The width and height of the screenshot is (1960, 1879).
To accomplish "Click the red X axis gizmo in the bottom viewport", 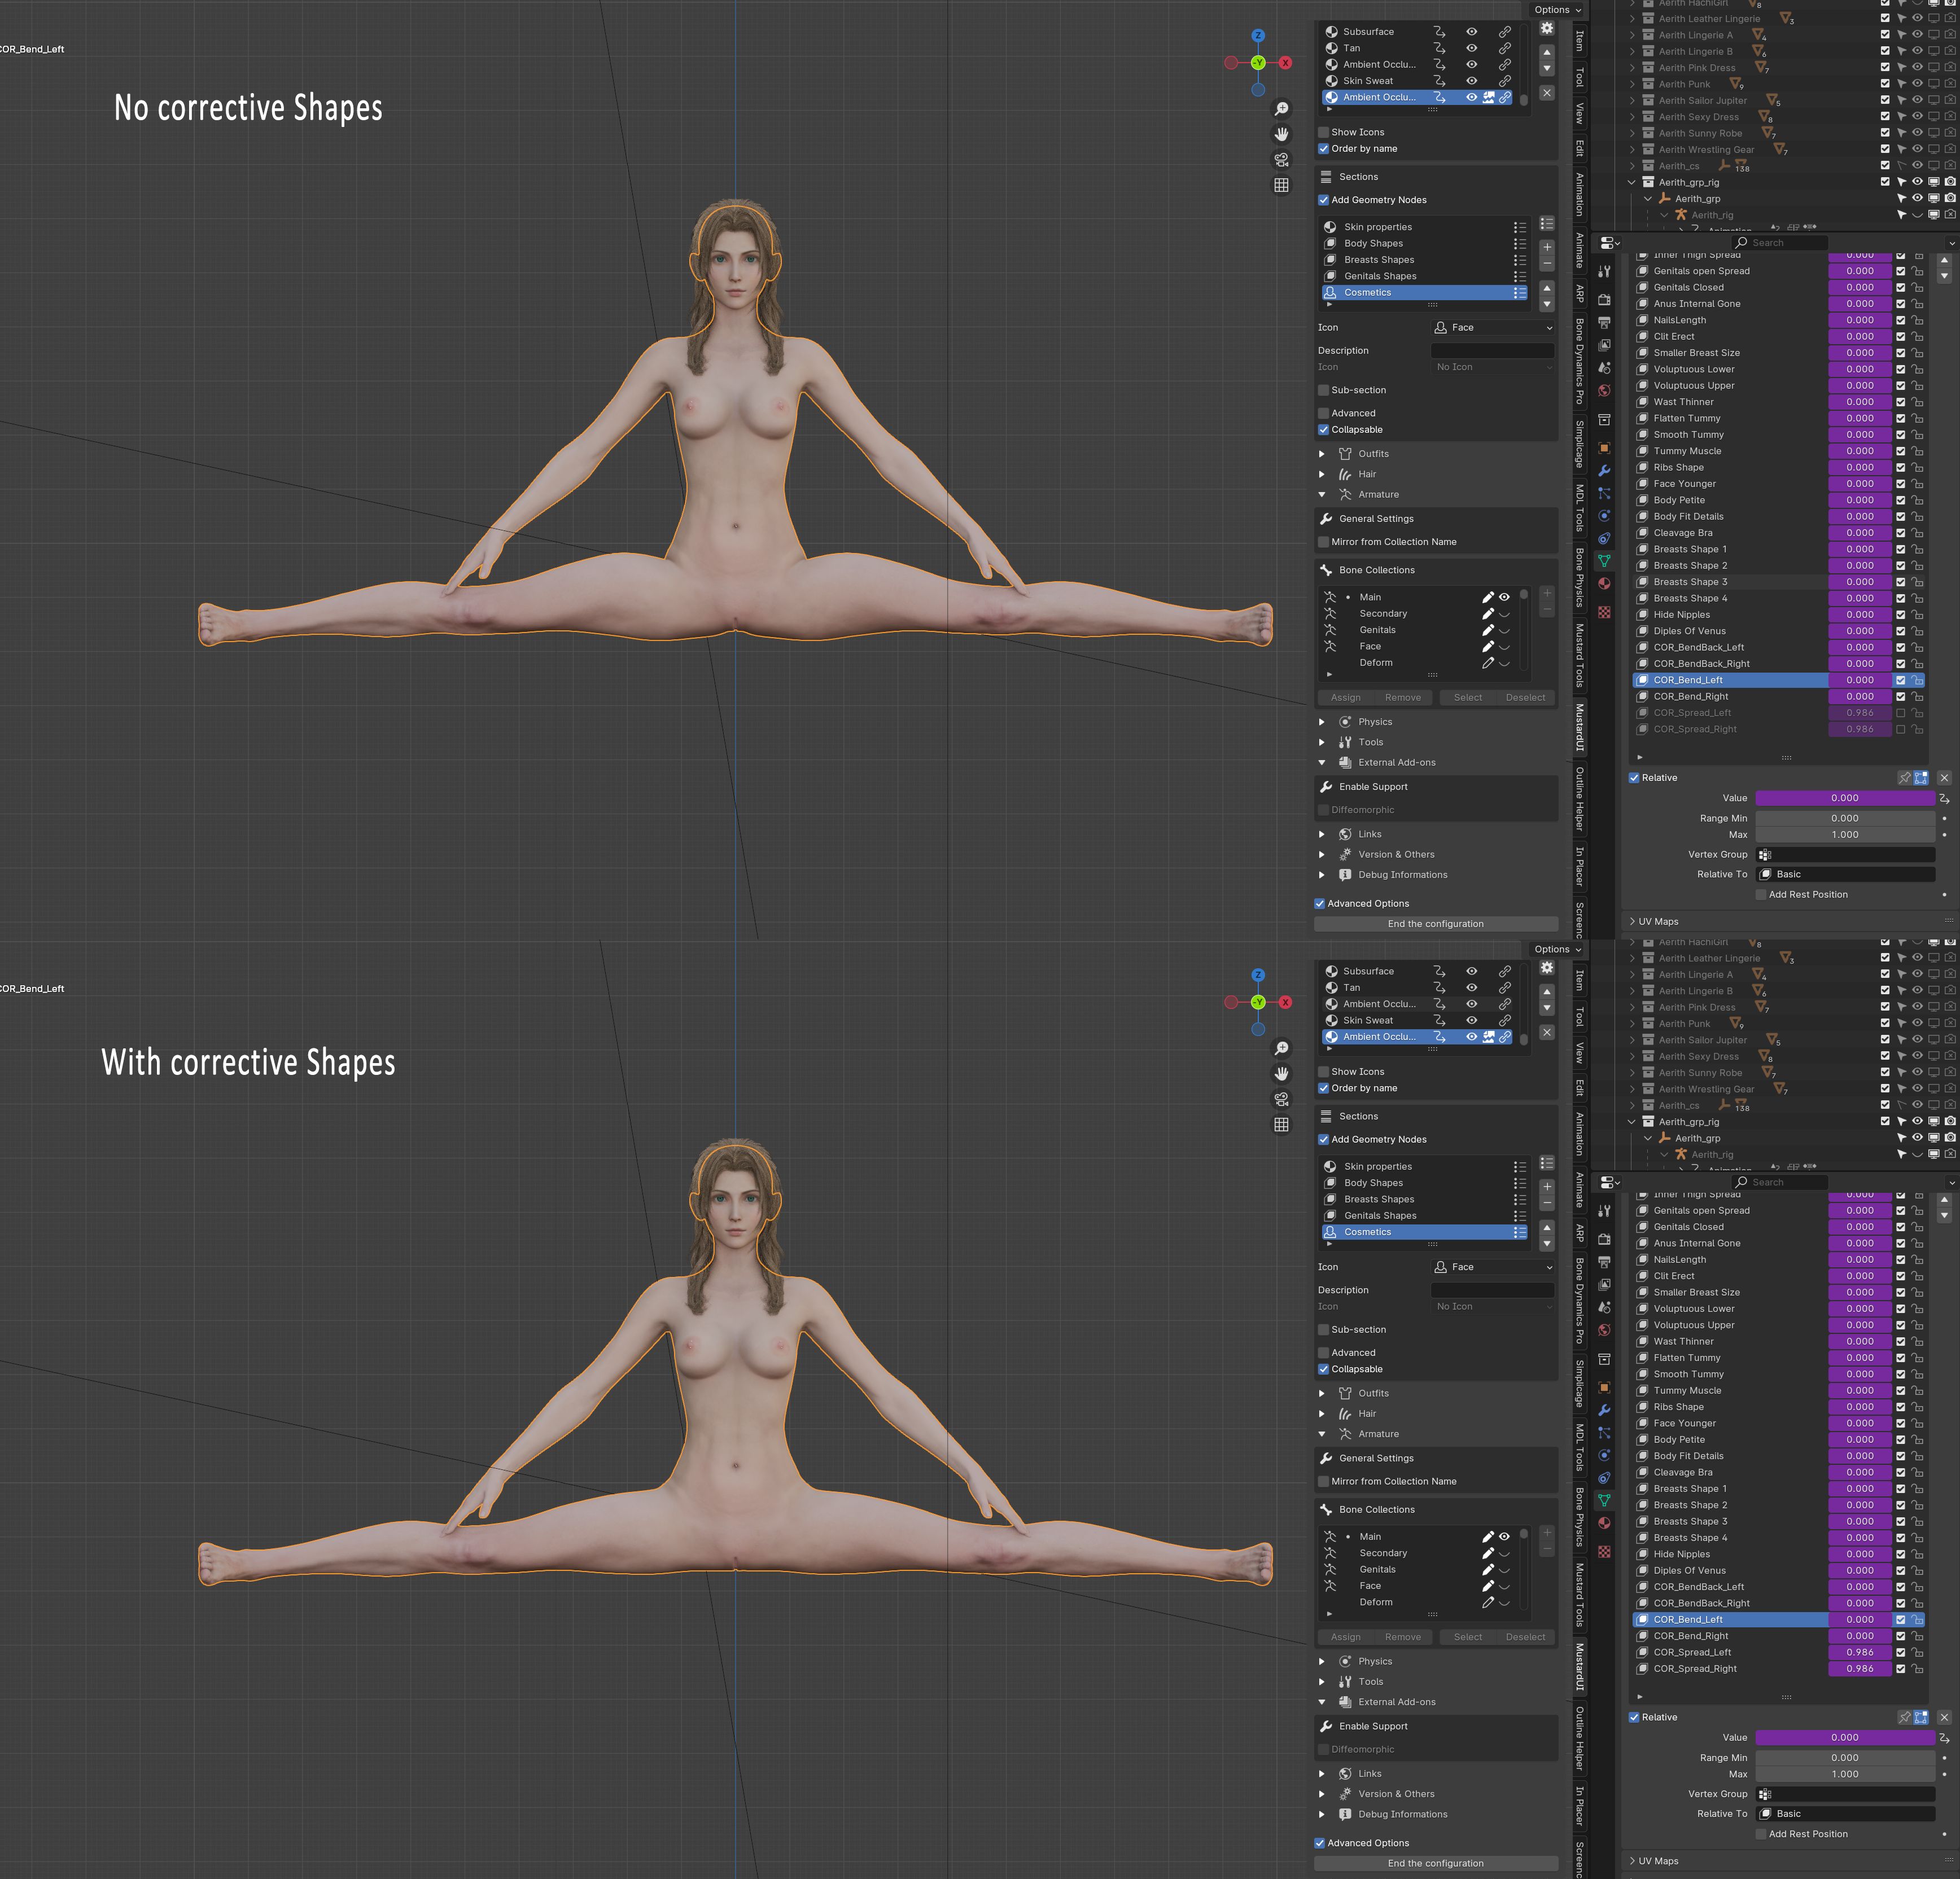I will 1285,1003.
